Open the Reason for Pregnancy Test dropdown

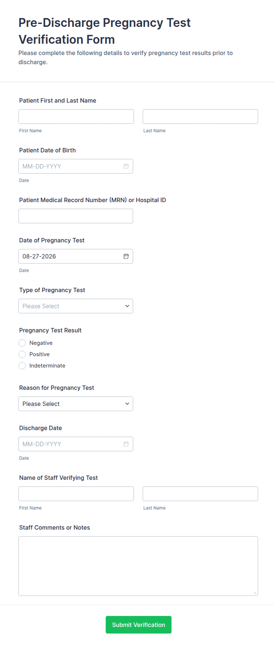point(76,404)
